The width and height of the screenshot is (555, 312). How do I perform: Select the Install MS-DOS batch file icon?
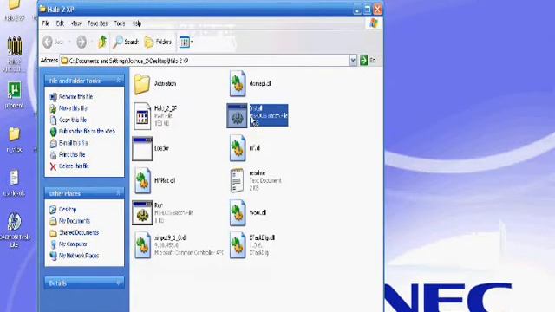(x=237, y=116)
